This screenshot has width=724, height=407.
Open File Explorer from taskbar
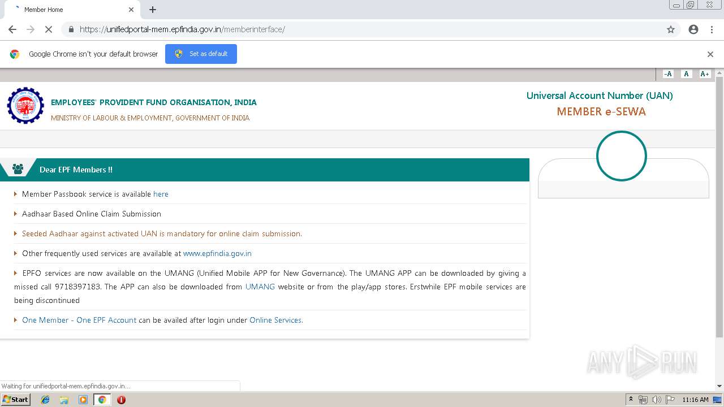(64, 400)
